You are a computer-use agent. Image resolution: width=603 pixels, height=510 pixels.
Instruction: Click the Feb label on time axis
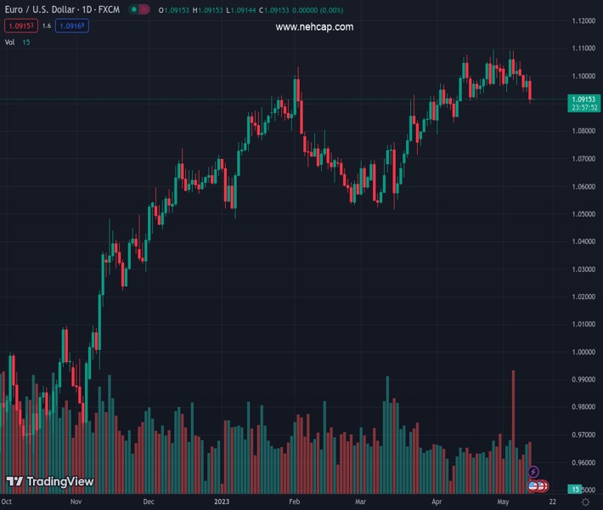coord(295,502)
